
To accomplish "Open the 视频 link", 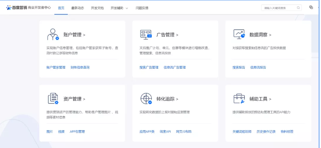I will pyautogui.click(x=61, y=132).
